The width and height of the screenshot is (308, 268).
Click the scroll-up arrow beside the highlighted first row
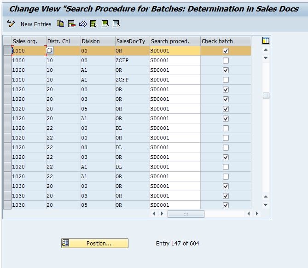[x=266, y=50]
